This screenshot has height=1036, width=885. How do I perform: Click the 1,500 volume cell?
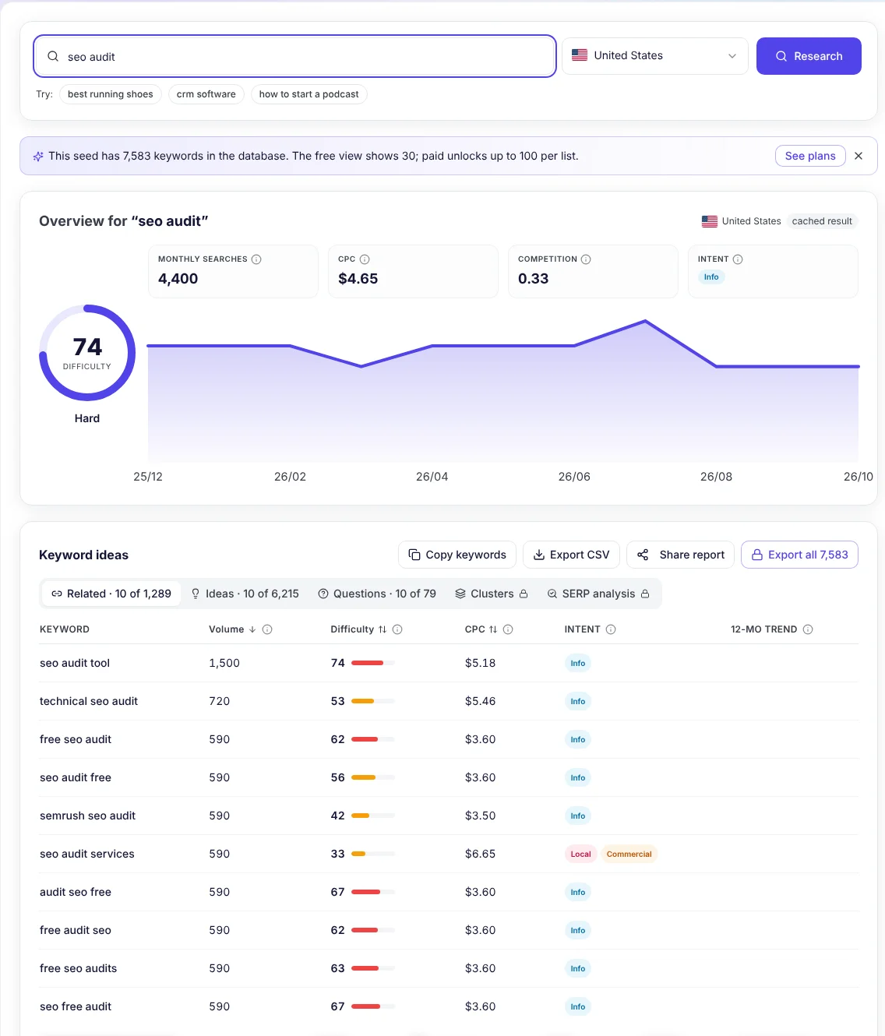point(224,663)
